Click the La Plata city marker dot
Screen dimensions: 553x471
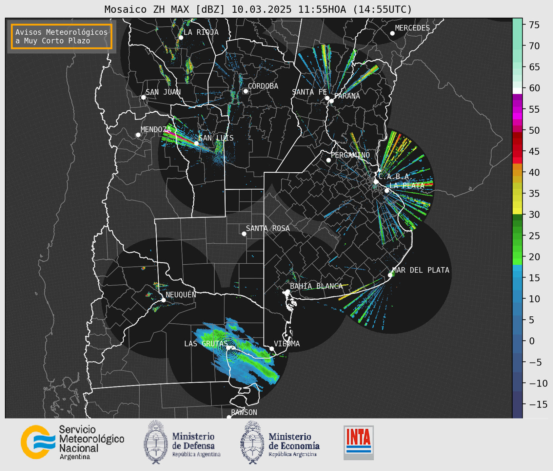click(x=387, y=191)
